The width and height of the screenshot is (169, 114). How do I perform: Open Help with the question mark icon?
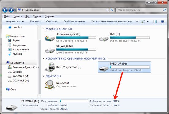coord(163,22)
